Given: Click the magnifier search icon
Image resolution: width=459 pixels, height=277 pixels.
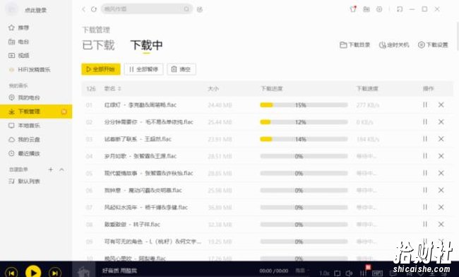Looking at the screenshot, I should [x=186, y=9].
